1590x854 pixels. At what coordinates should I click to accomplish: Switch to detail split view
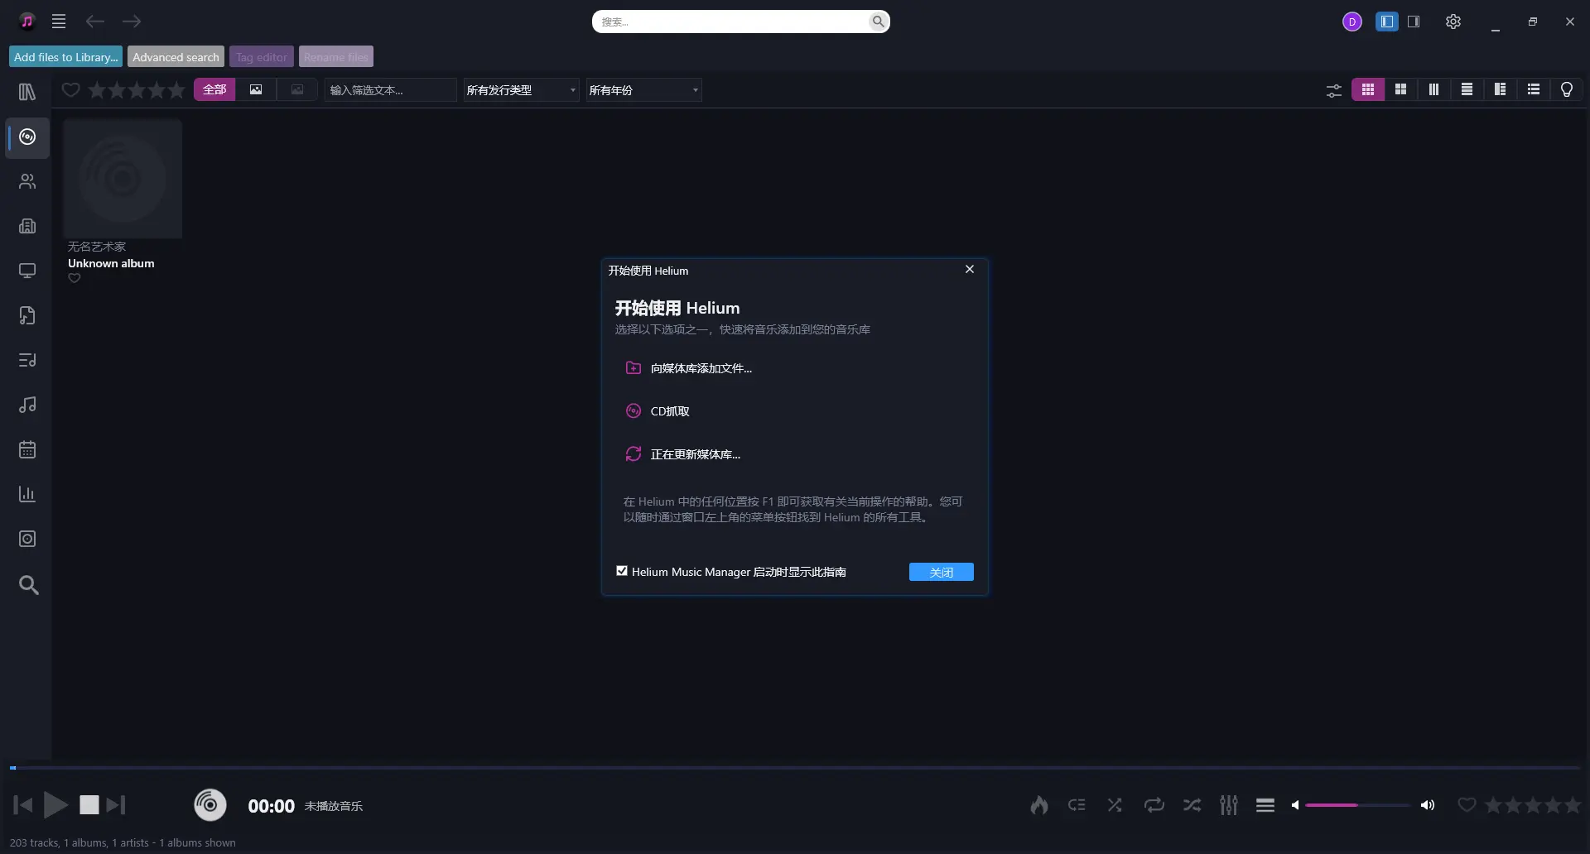pyautogui.click(x=1501, y=89)
